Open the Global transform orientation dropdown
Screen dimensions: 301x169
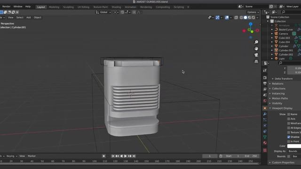[103, 12]
